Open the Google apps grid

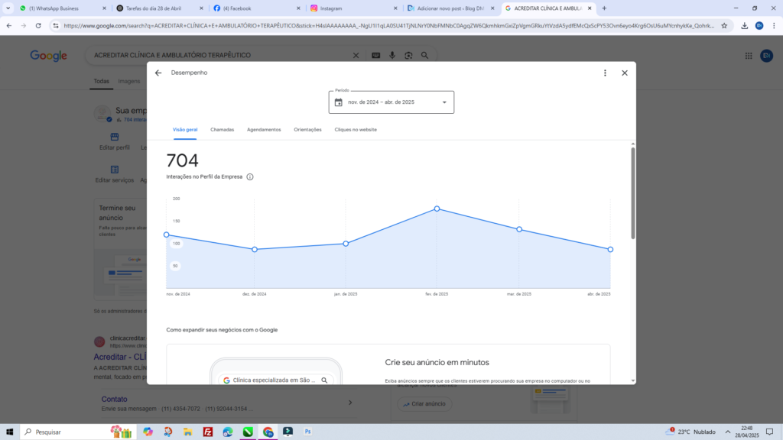(x=749, y=56)
